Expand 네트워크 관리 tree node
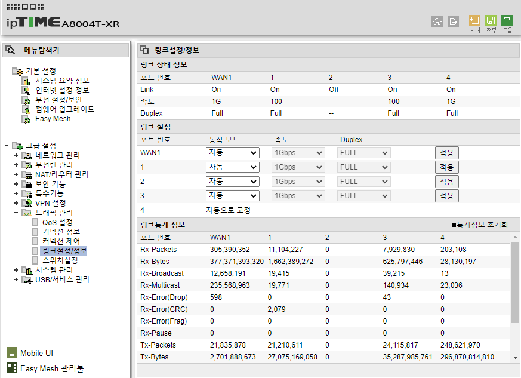Screen dimensions: 521x378 pyautogui.click(x=16, y=155)
